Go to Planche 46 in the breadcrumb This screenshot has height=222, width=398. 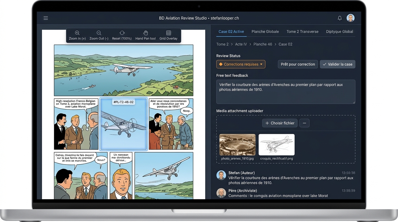tap(263, 44)
